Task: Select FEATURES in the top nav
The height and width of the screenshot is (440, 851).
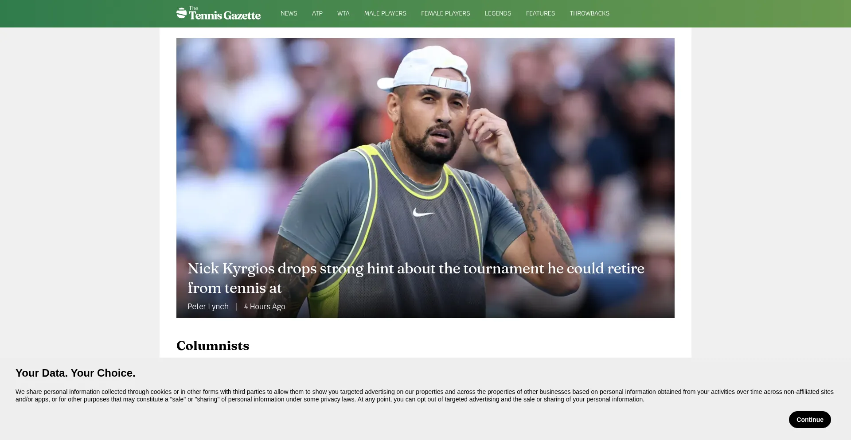Action: (540, 13)
